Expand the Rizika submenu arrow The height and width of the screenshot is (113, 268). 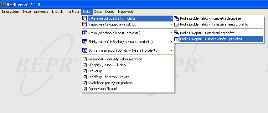click(x=171, y=33)
